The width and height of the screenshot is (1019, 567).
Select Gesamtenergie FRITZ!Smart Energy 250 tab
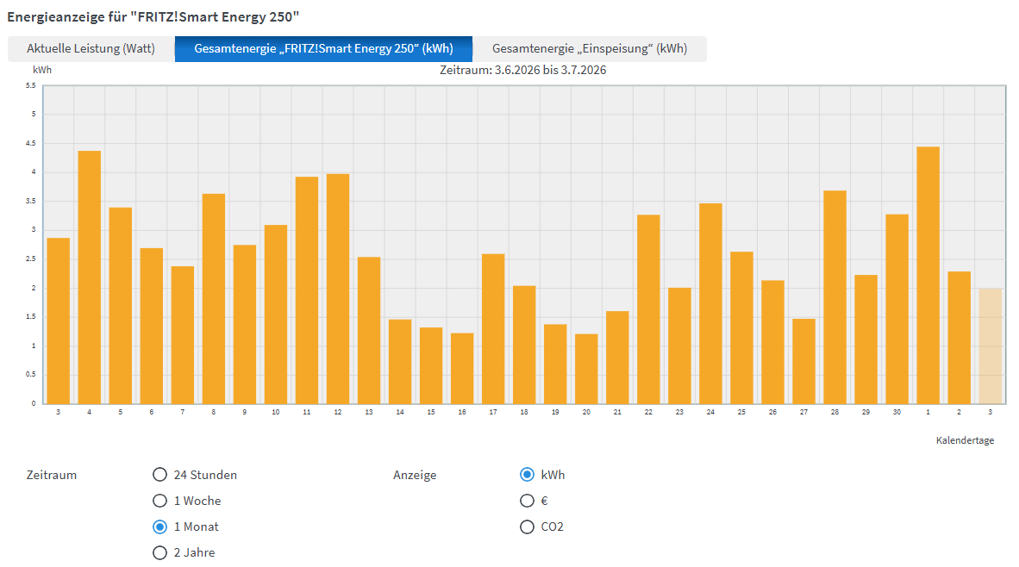coord(323,49)
